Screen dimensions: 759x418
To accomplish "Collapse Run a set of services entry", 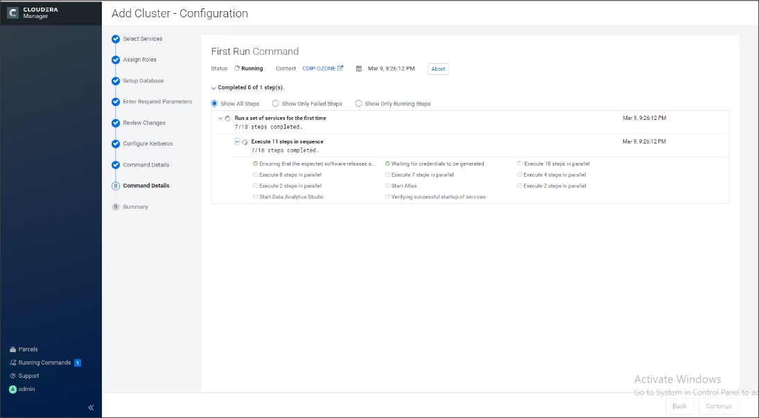I will coord(220,117).
